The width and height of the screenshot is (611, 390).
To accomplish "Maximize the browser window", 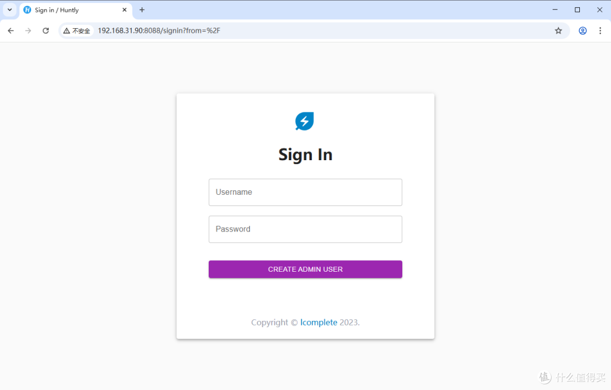I will tap(578, 10).
